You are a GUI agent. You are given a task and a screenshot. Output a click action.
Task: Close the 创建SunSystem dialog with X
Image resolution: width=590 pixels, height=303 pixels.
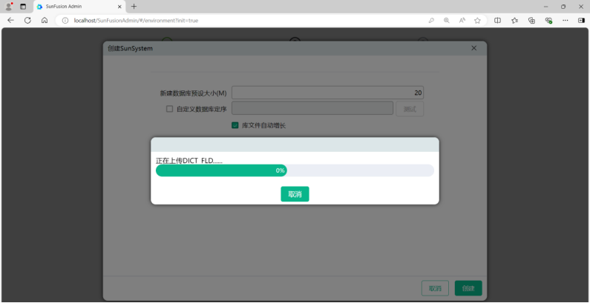pos(474,48)
